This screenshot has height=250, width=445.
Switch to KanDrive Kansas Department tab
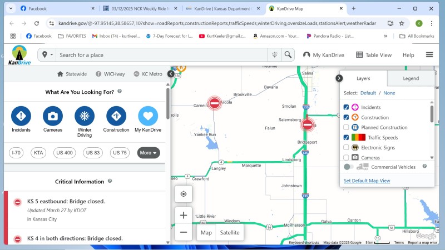[x=222, y=8]
